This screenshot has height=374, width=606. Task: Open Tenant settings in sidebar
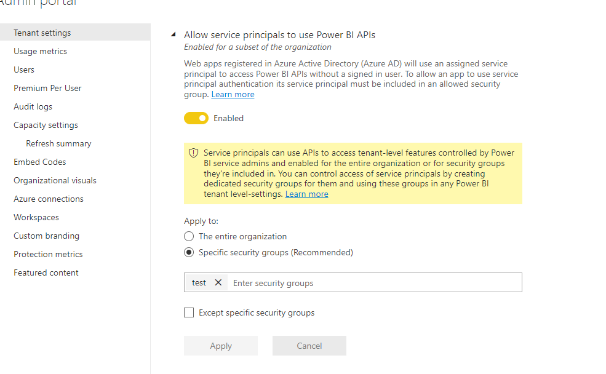pos(75,33)
